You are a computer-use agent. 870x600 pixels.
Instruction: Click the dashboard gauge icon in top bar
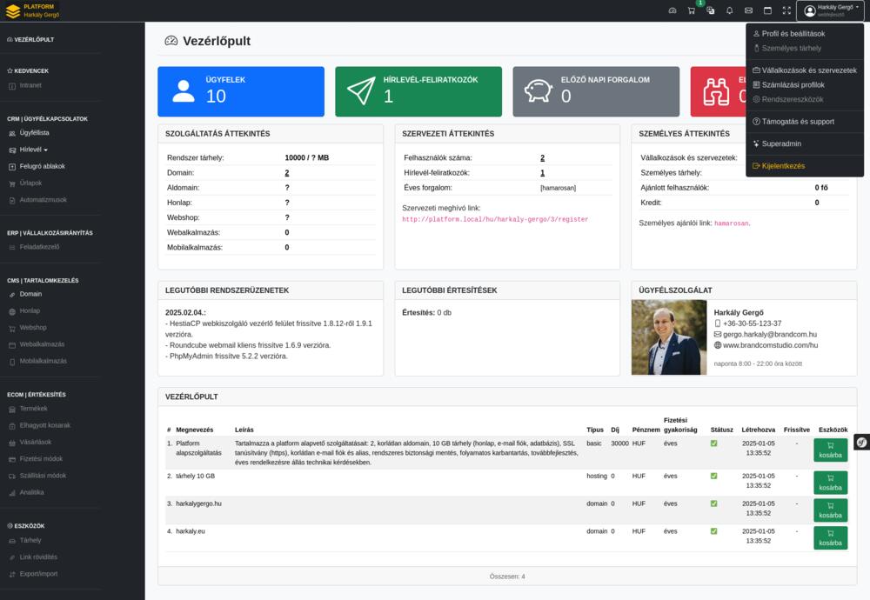[672, 10]
